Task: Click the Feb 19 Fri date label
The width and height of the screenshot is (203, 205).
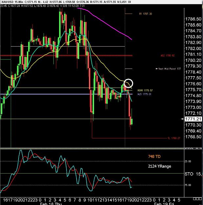Action: (164, 204)
